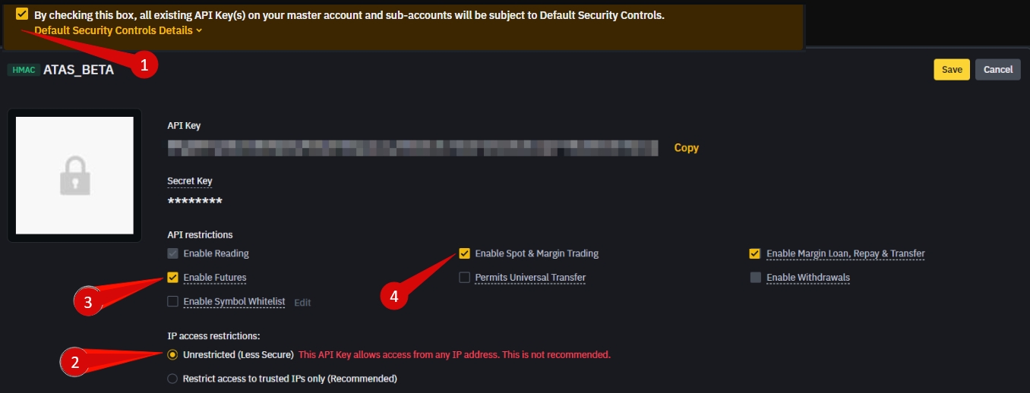Screen dimensions: 1030x393
Task: Click red annotation marker number 1
Action: point(144,64)
